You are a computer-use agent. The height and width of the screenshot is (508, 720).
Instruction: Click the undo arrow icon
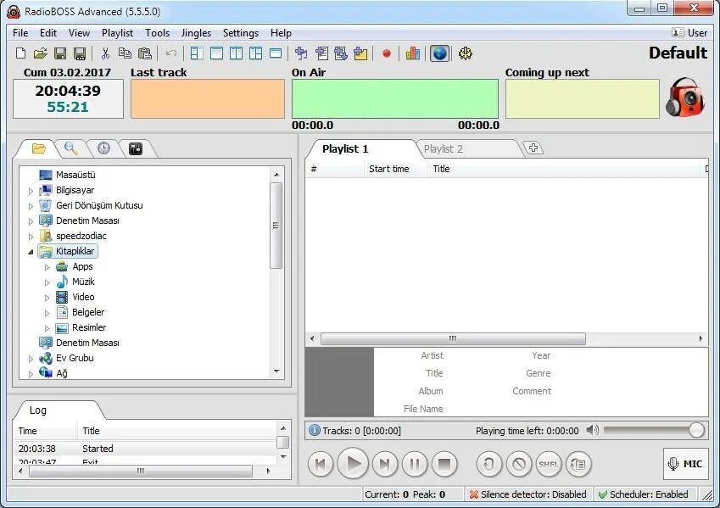click(x=170, y=53)
